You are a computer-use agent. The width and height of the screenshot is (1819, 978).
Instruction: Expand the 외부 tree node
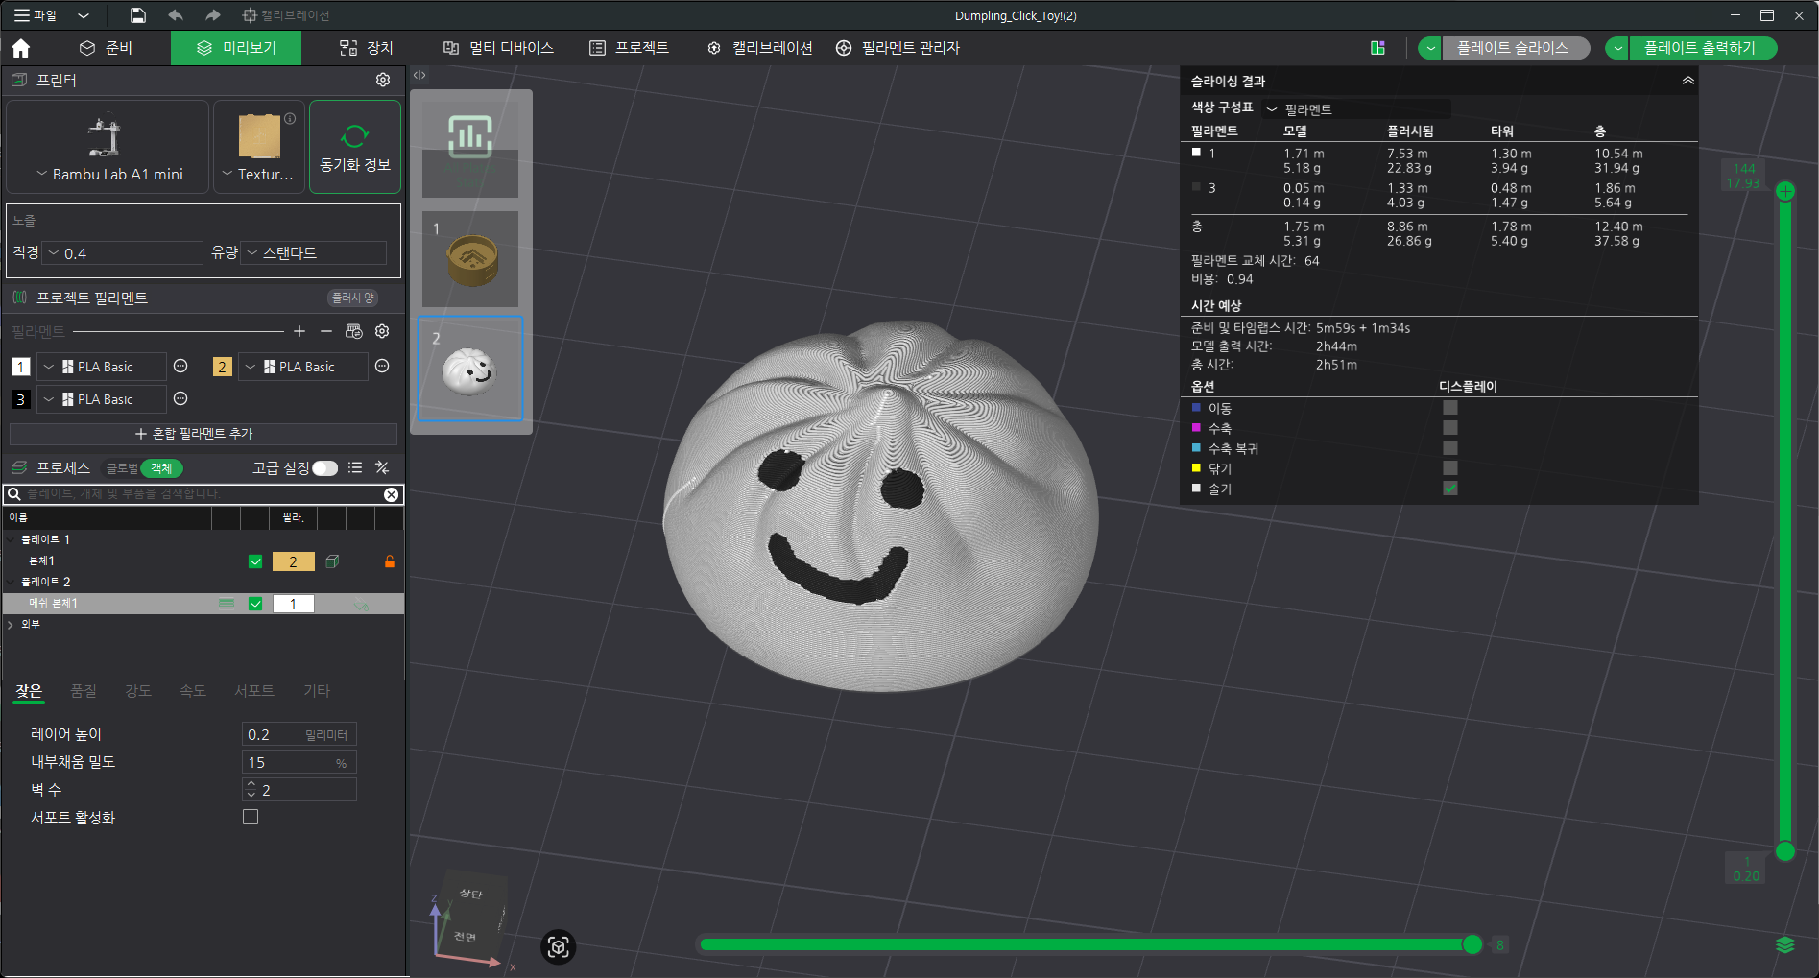[x=11, y=624]
